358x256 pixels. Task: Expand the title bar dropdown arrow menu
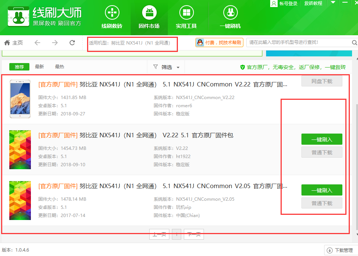333,3
